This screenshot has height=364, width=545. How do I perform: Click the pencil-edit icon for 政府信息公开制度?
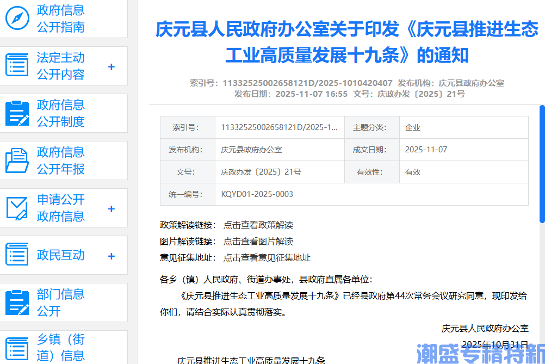coord(17,113)
